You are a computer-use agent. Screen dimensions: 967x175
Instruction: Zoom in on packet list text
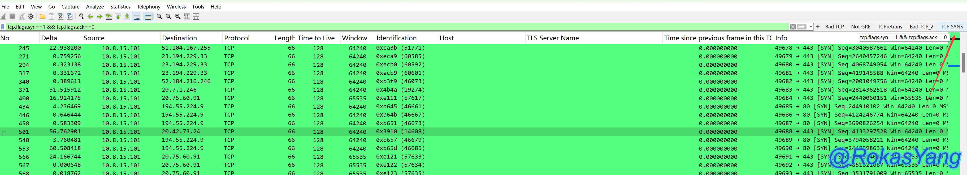pos(159,16)
